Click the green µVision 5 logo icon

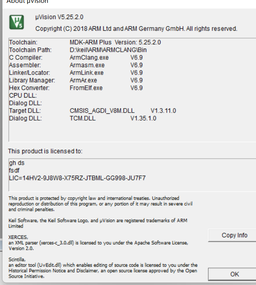(x=17, y=22)
